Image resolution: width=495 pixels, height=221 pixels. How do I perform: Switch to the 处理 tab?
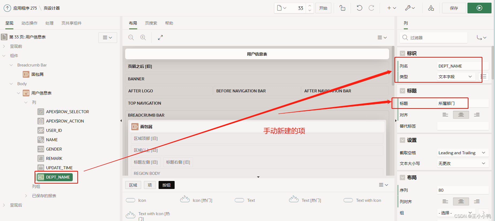(x=49, y=23)
